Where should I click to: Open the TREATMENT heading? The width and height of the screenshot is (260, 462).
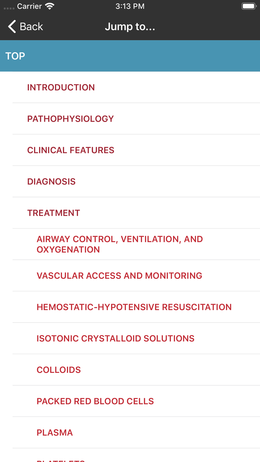136,213
